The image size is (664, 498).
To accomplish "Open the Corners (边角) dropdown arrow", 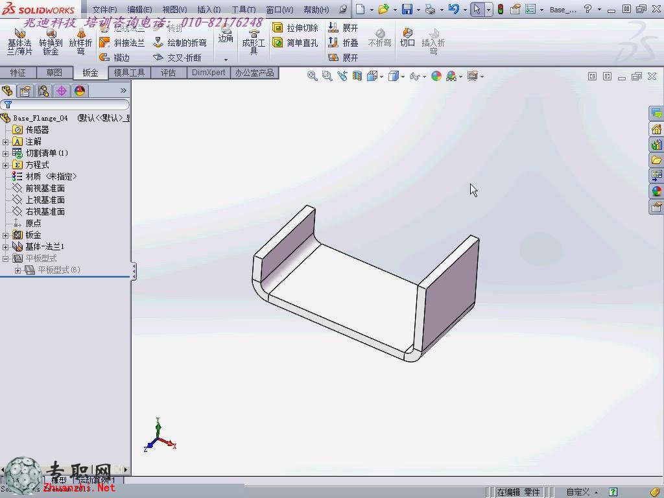I will 226,60.
